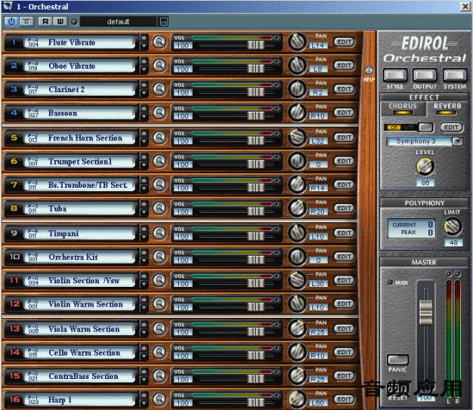Click the round HELP button
The image size is (473, 410).
369,71
